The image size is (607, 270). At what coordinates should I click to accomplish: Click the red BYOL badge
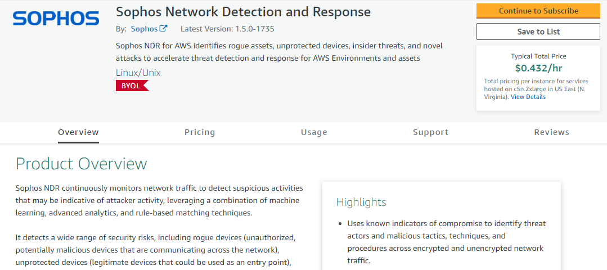(132, 85)
